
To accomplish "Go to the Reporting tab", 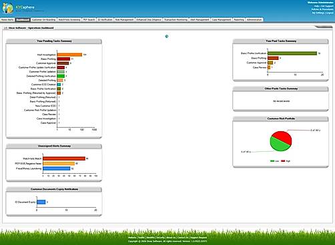I will click(x=239, y=20).
